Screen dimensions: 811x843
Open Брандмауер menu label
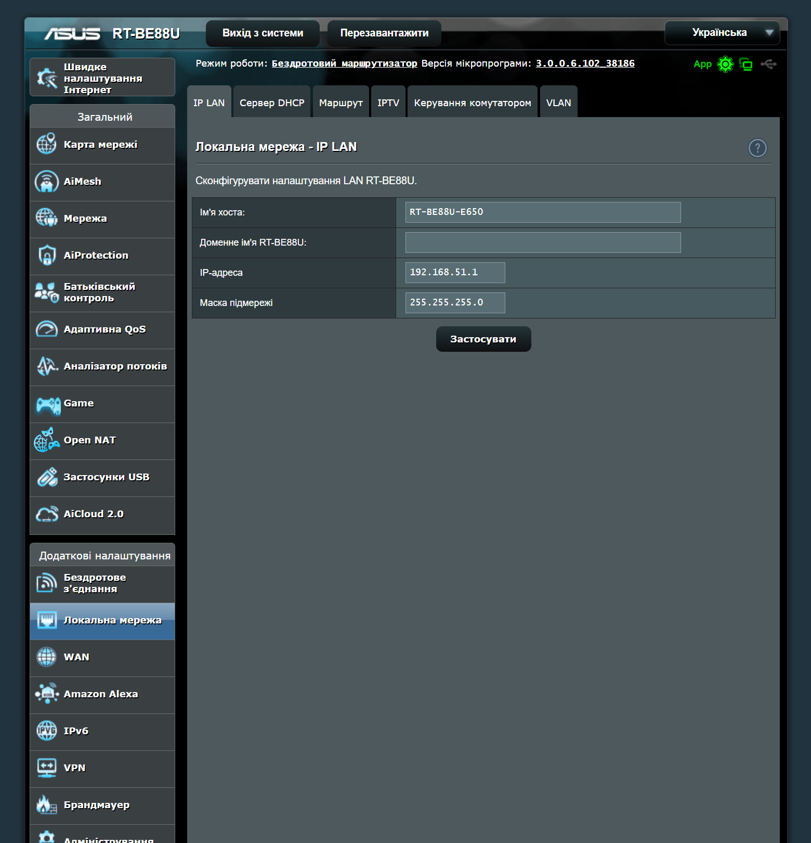[97, 804]
